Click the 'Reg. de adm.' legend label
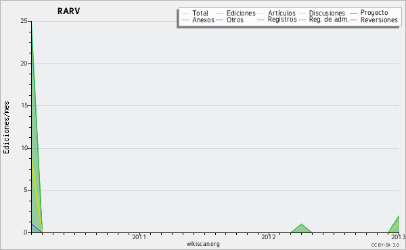The width and height of the screenshot is (406, 250). 329,20
